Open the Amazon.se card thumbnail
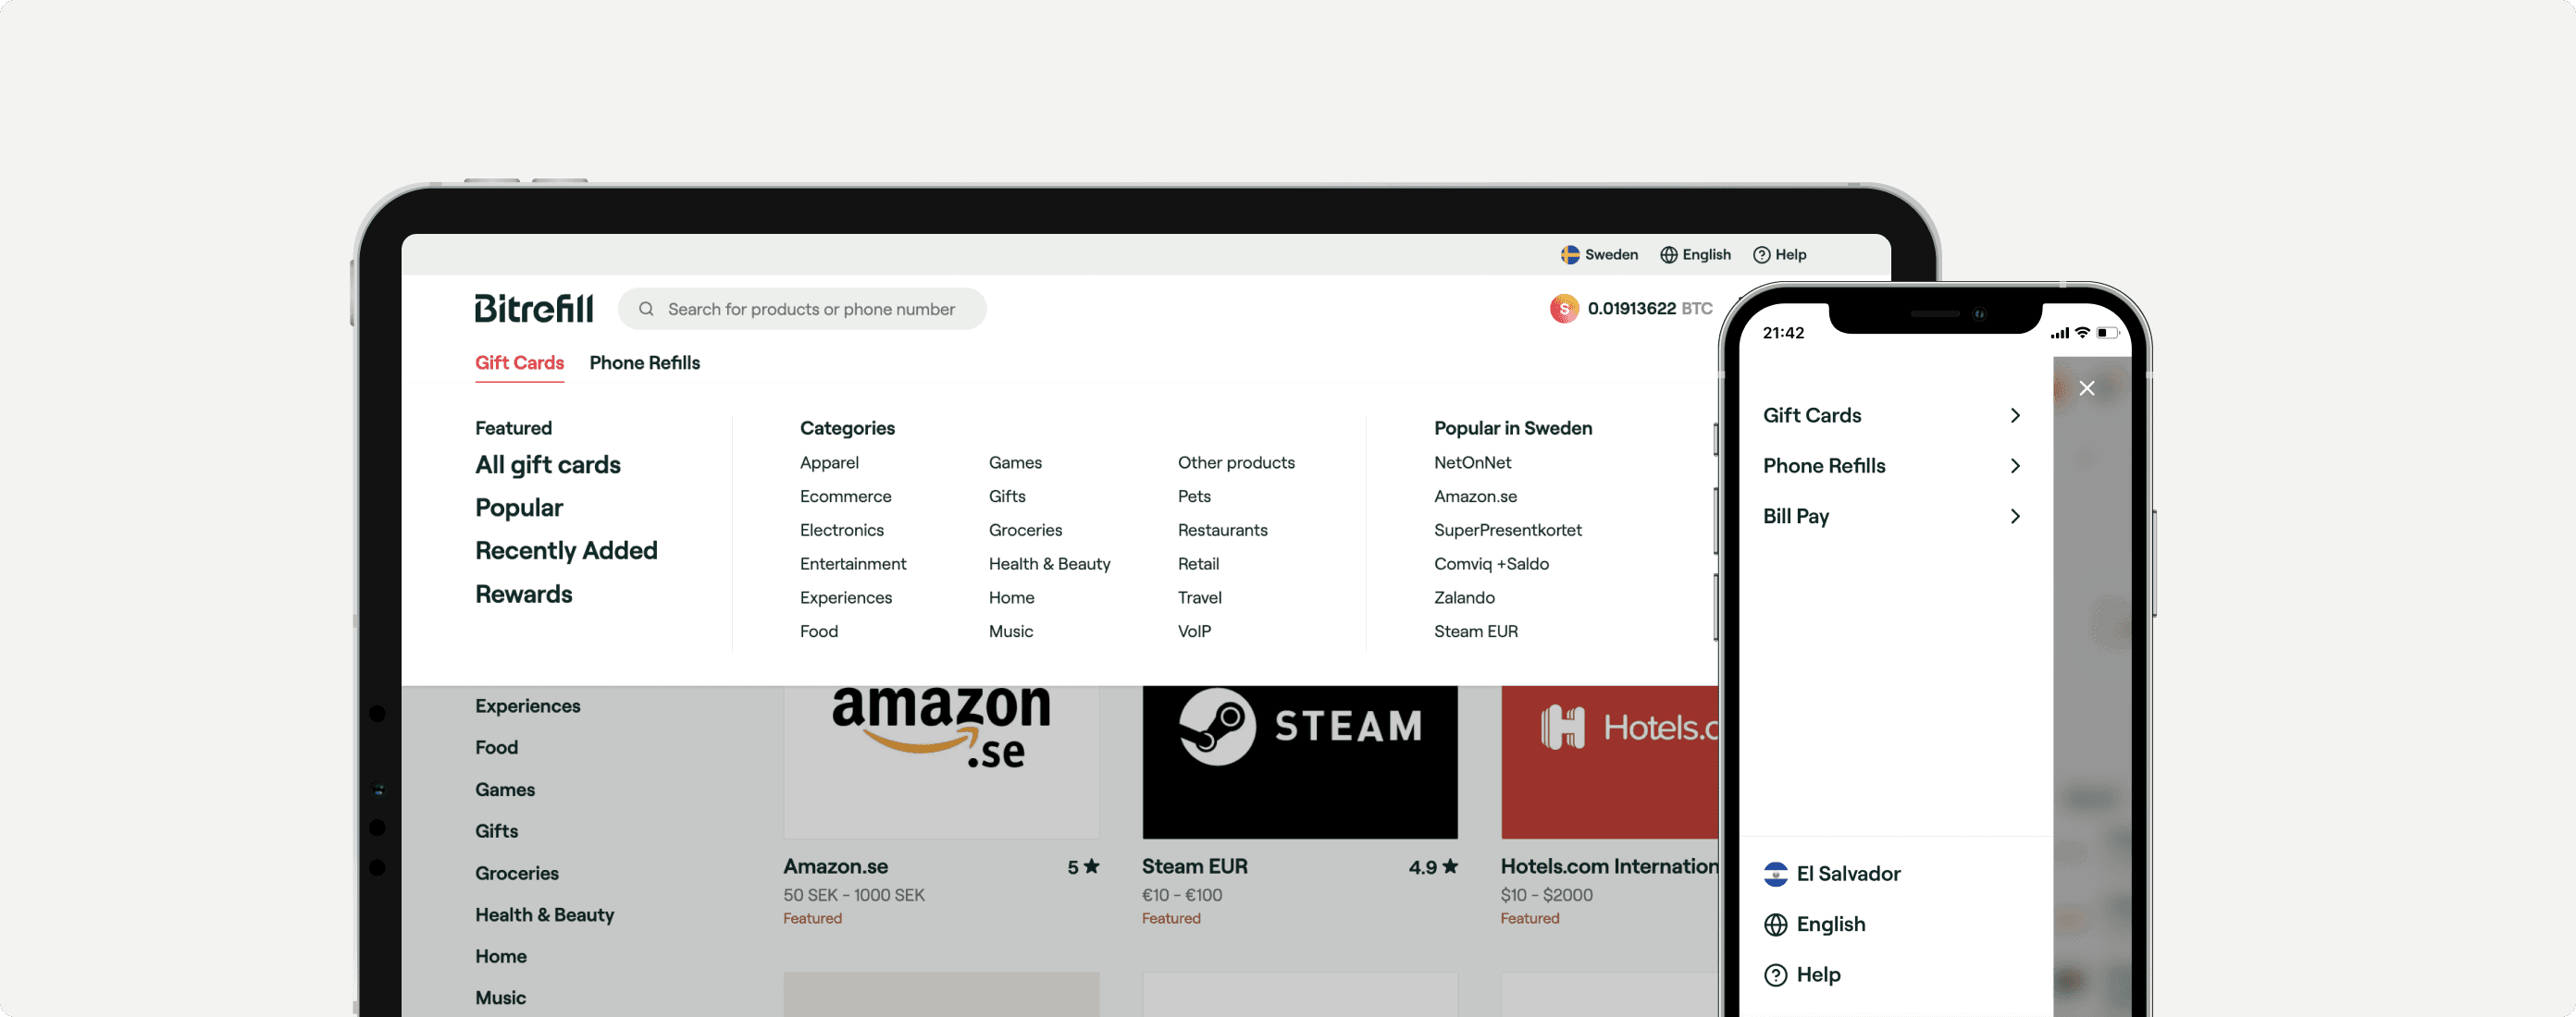 (x=941, y=762)
